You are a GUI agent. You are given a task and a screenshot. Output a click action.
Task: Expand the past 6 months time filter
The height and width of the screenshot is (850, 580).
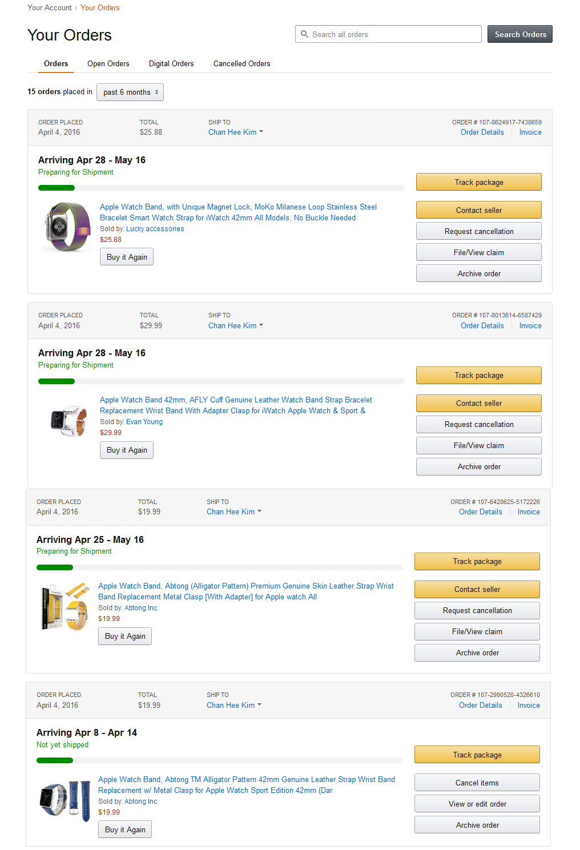click(130, 92)
